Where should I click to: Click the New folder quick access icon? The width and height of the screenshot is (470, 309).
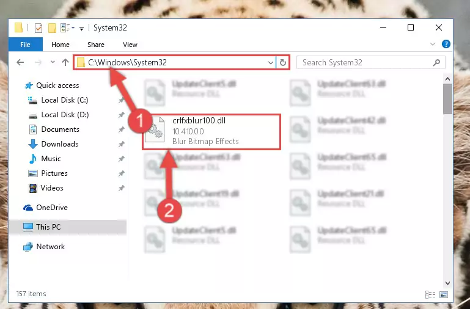(52, 28)
